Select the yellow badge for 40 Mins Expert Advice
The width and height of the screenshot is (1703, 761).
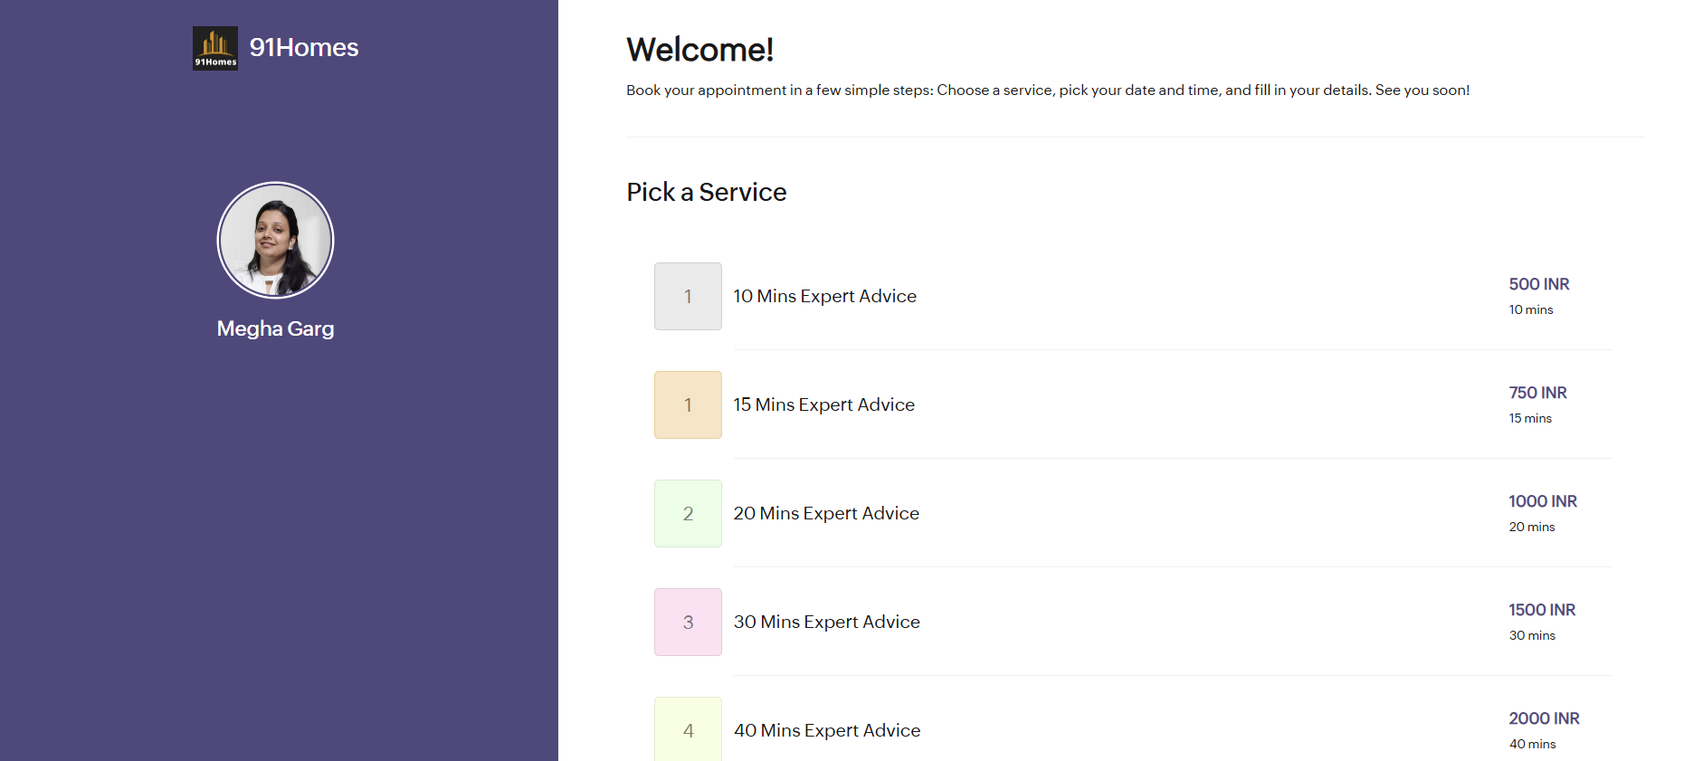(x=688, y=729)
